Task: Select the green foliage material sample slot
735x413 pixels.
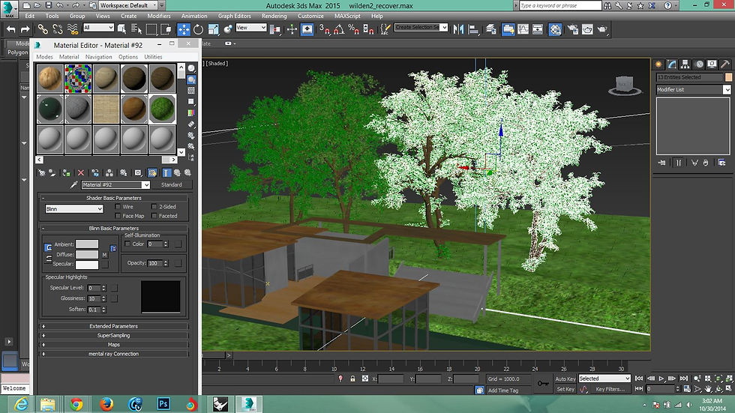Action: pos(161,108)
